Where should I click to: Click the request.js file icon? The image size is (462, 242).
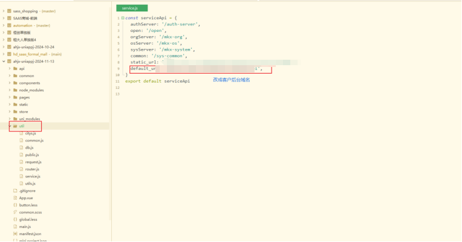[x=21, y=162]
